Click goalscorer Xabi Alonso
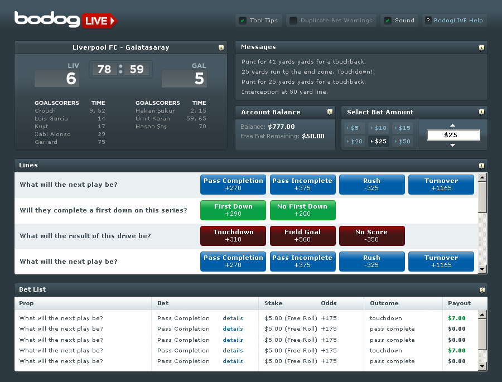 pos(52,134)
